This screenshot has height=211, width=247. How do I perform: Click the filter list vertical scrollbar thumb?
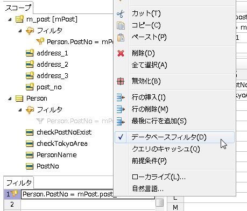click(159, 203)
